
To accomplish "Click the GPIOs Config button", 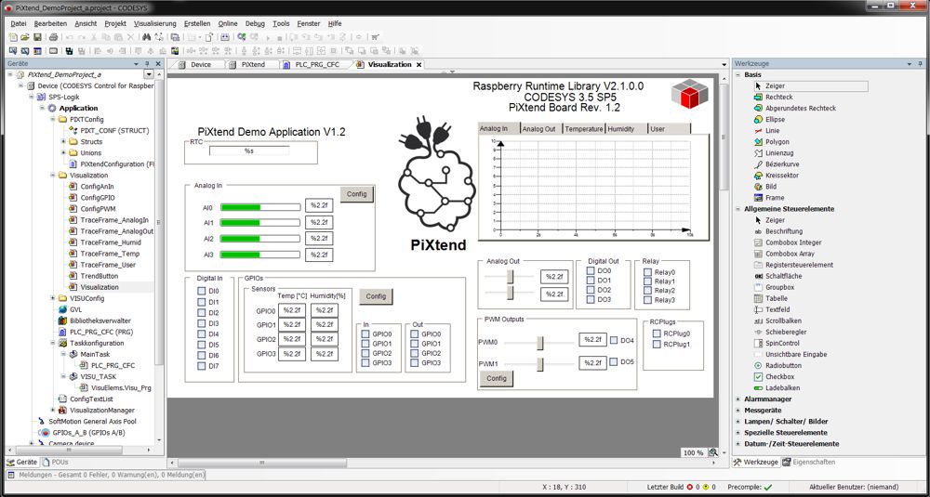I will (x=376, y=296).
